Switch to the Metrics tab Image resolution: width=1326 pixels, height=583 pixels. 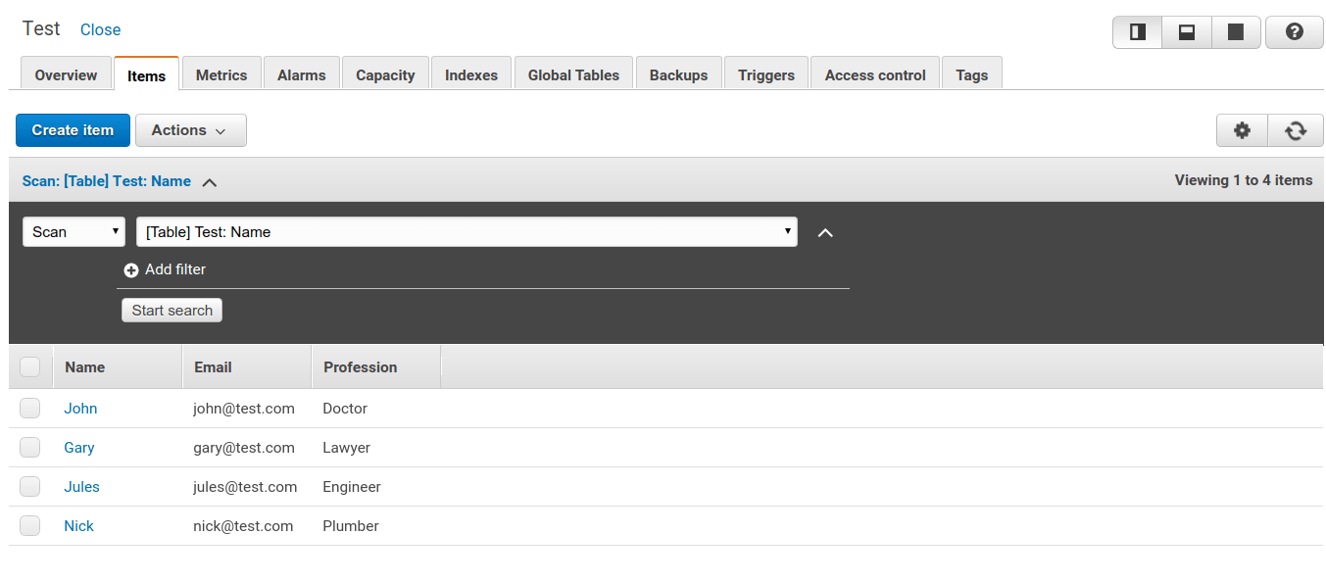click(221, 74)
